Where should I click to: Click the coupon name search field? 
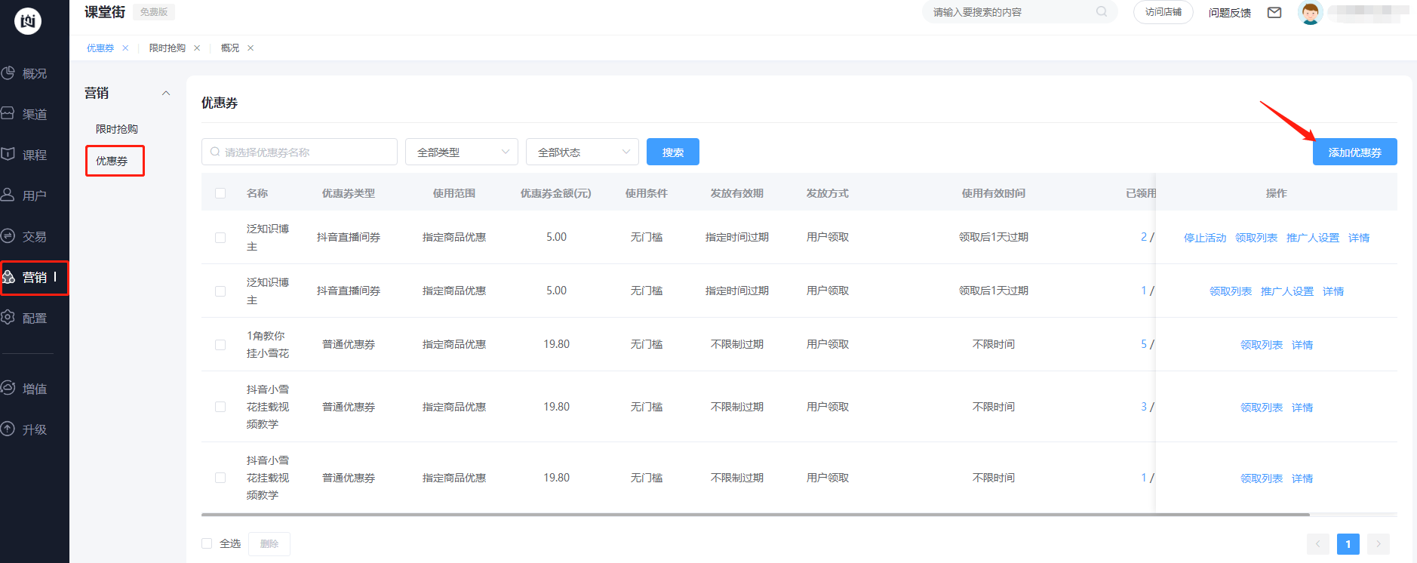click(x=300, y=152)
